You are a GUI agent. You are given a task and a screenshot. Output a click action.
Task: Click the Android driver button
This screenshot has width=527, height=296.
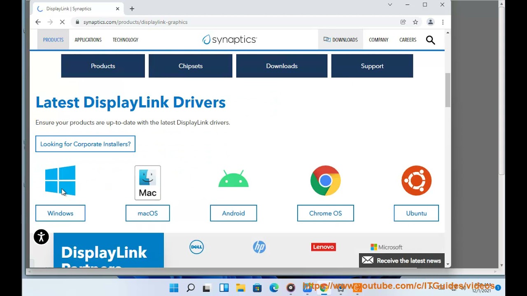click(233, 213)
